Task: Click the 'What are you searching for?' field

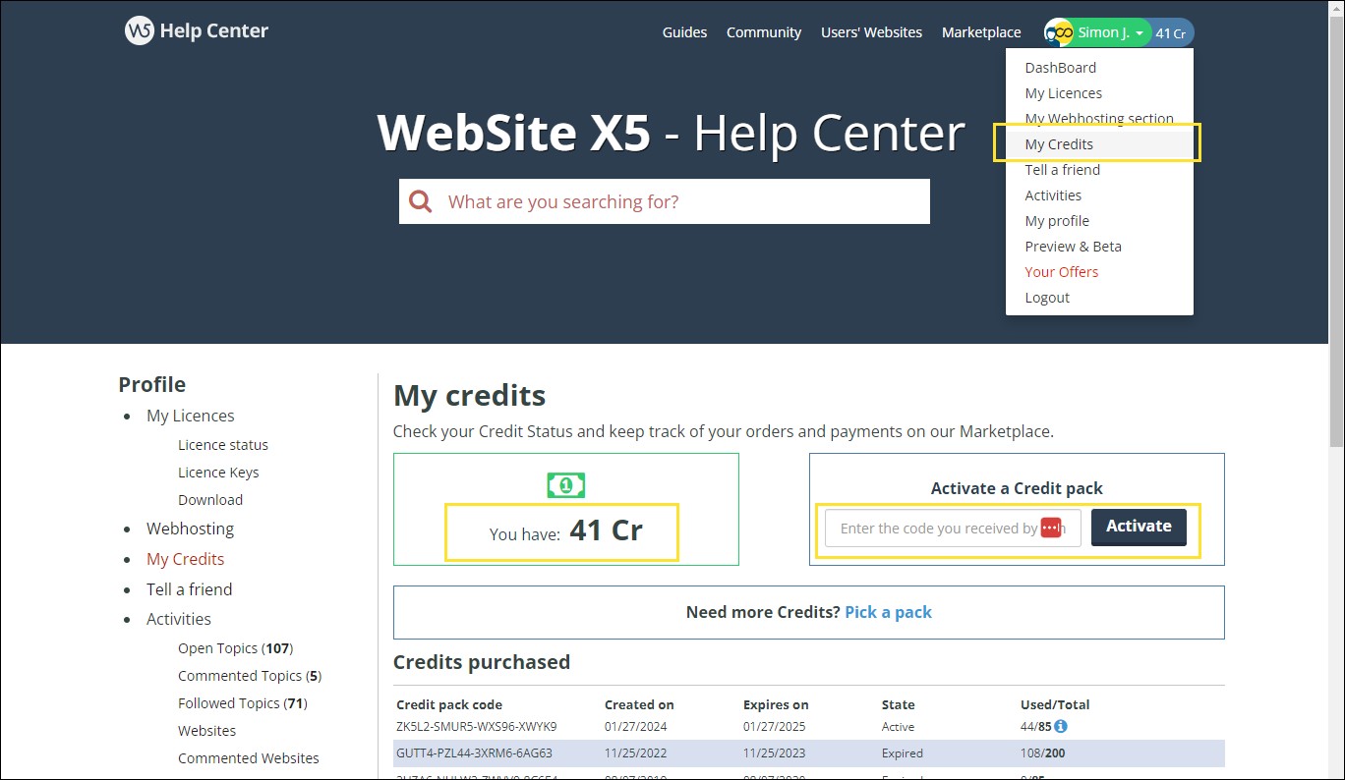Action: pos(665,201)
